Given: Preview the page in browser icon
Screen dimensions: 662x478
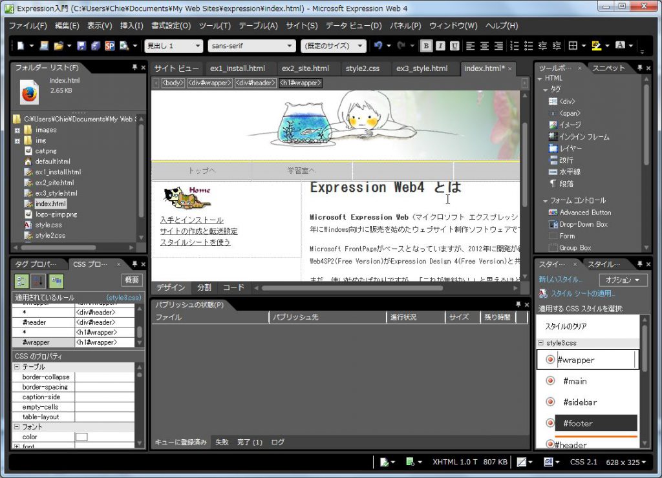Looking at the screenshot, I should click(x=124, y=46).
